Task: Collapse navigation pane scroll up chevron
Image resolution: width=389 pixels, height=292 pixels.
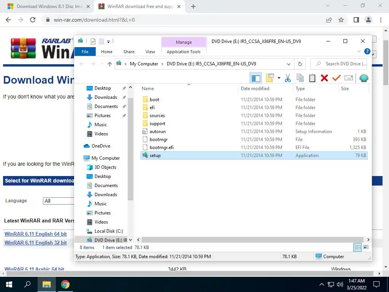Action: (131, 87)
